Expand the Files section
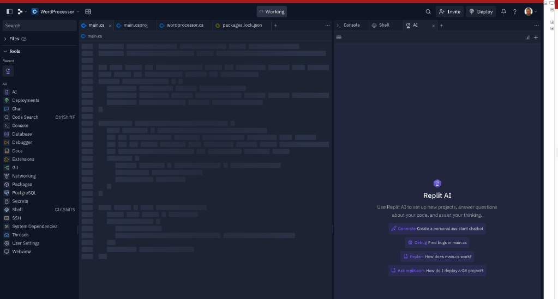The width and height of the screenshot is (558, 299). click(15, 39)
